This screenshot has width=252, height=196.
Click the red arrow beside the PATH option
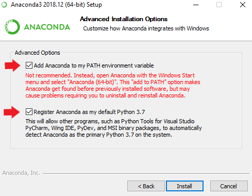click(12, 66)
